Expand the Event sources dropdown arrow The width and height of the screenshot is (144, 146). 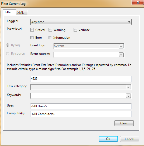point(121,55)
